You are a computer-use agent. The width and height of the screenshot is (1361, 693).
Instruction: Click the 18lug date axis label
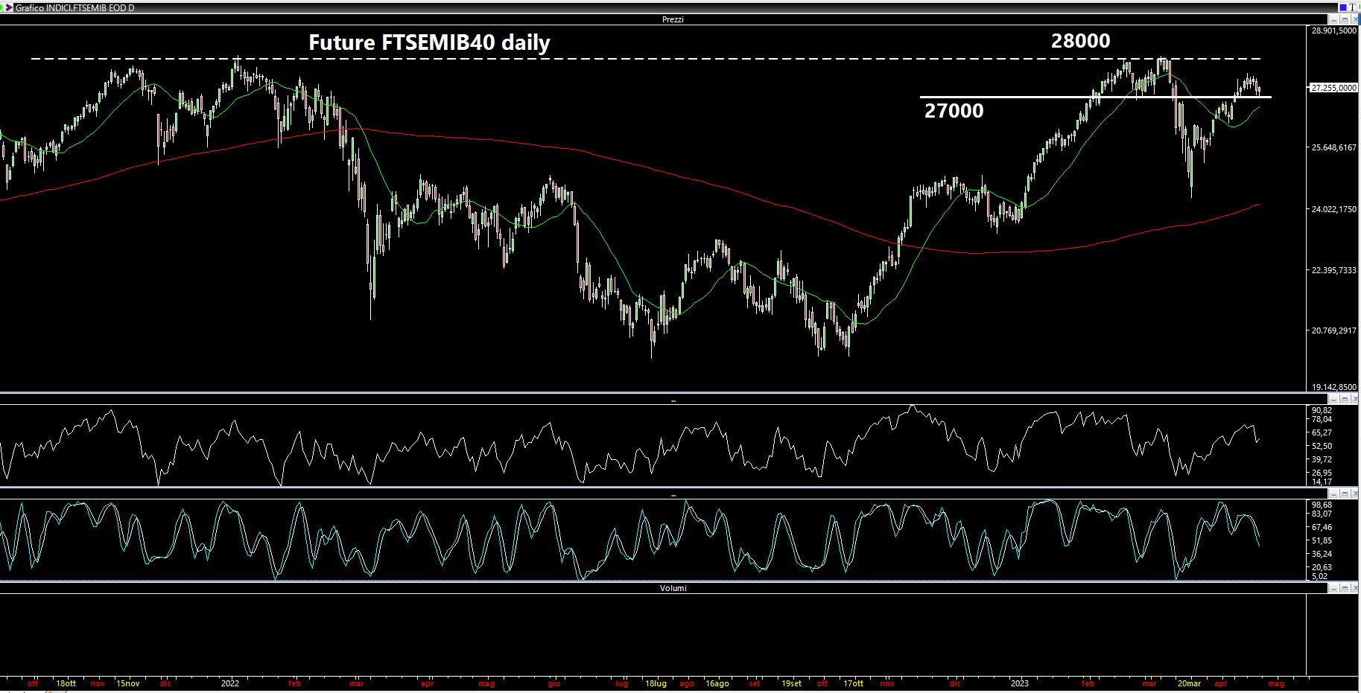[x=656, y=683]
